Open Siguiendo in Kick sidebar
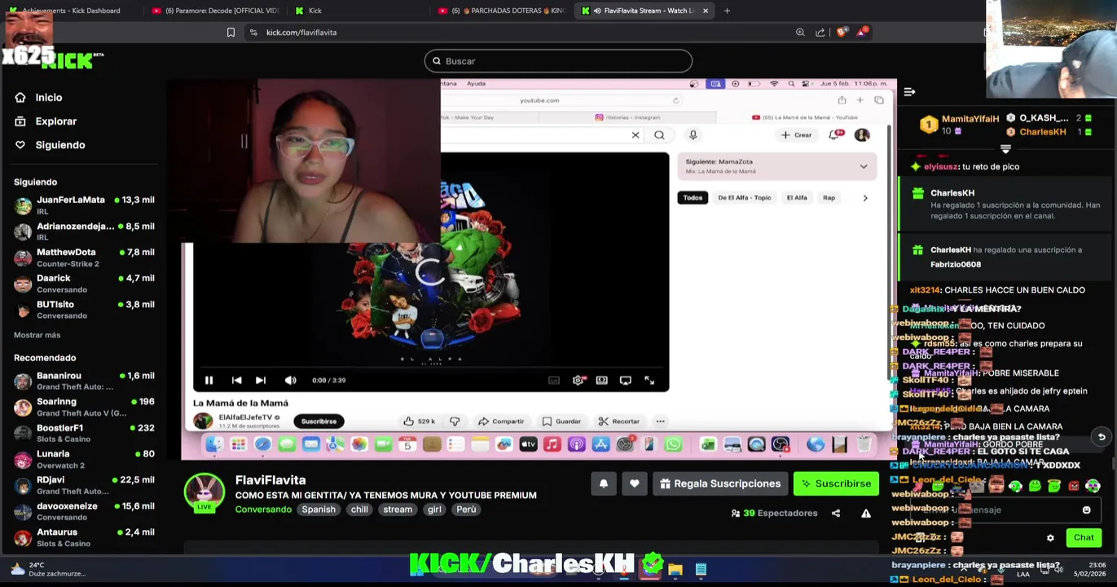 50,144
